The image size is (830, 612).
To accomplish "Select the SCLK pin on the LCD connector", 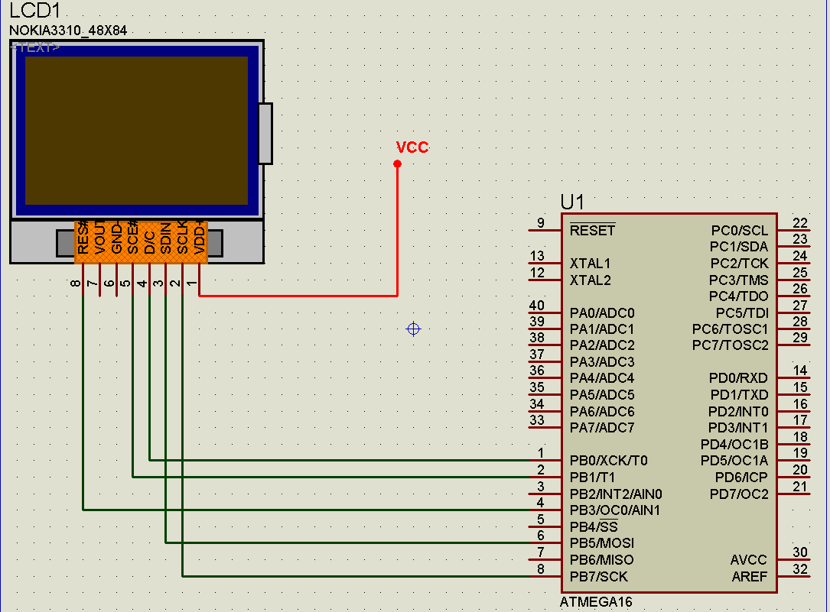I will click(183, 238).
